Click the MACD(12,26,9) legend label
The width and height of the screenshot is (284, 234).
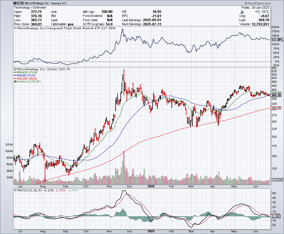30,190
